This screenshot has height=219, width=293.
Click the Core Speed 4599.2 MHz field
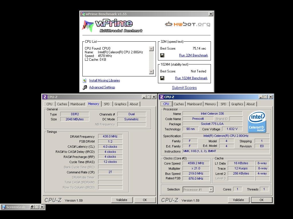click(196, 163)
